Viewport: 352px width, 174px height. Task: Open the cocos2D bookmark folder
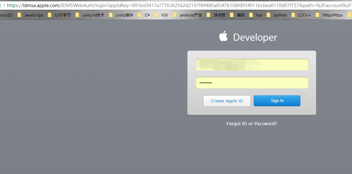6,15
